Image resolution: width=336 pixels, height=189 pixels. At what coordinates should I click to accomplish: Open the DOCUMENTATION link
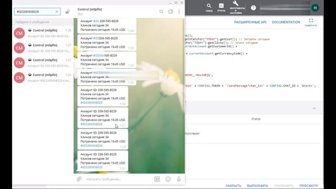[x=286, y=22]
